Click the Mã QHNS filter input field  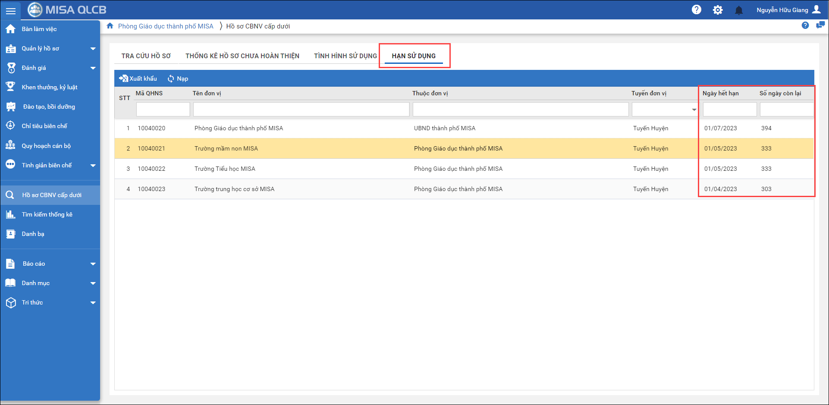tap(163, 110)
